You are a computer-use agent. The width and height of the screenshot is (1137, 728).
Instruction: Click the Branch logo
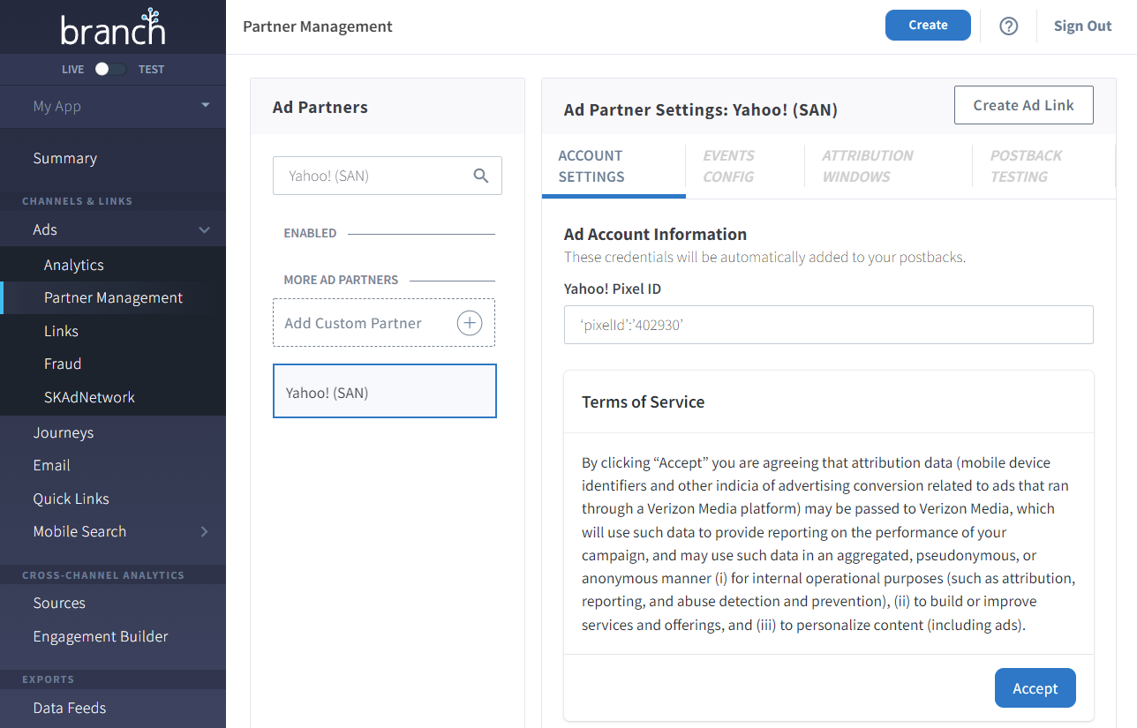(x=113, y=27)
